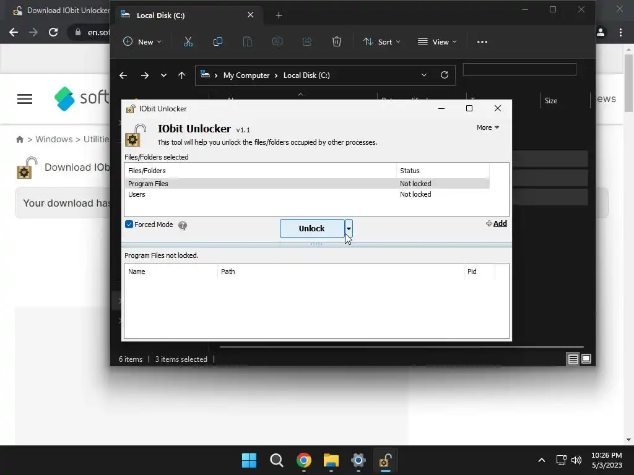Viewport: 634px width, 475px height.
Task: Open the See more ellipsis menu in Explorer
Action: coord(482,41)
